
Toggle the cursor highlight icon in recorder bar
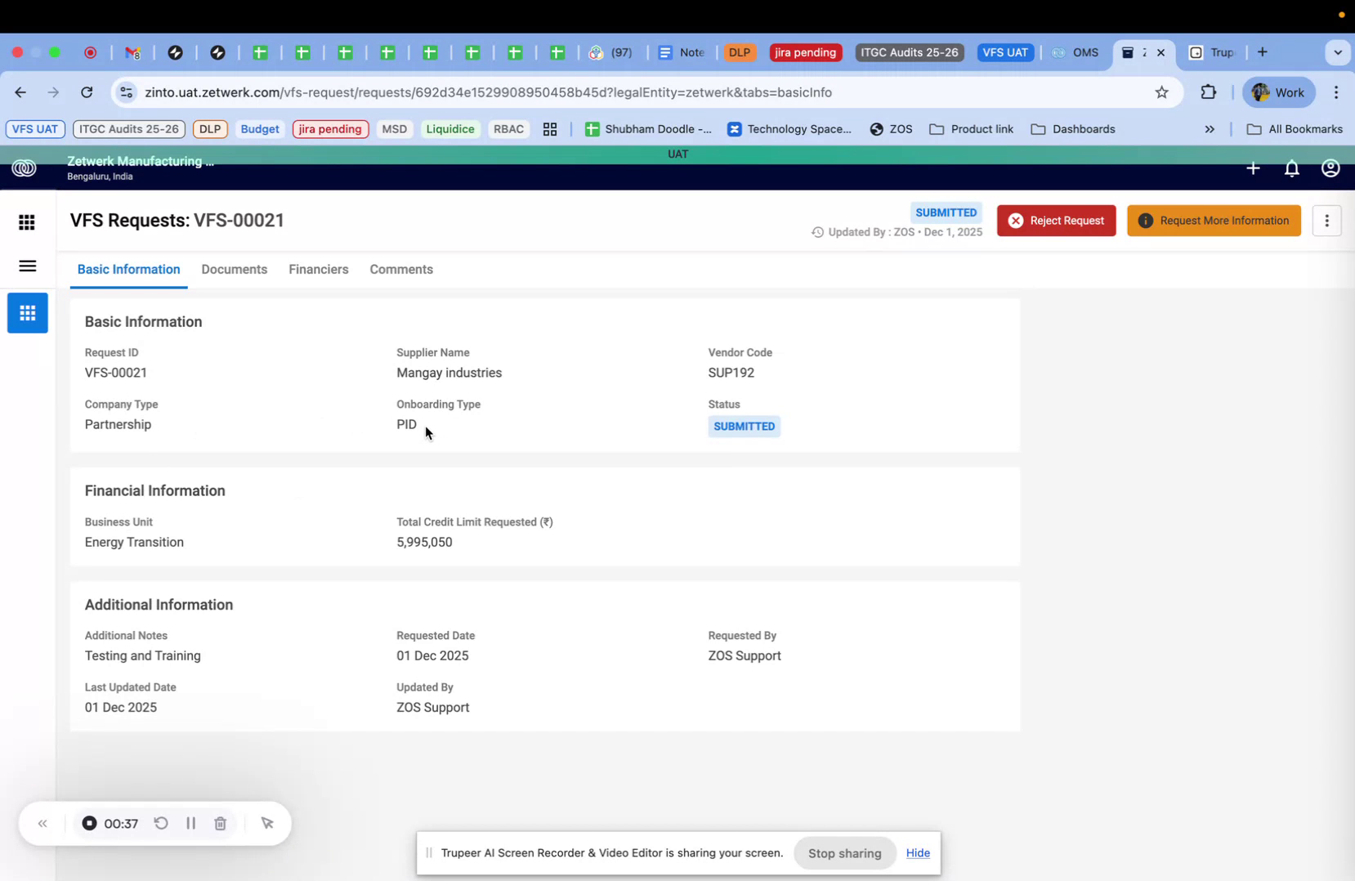click(x=268, y=823)
